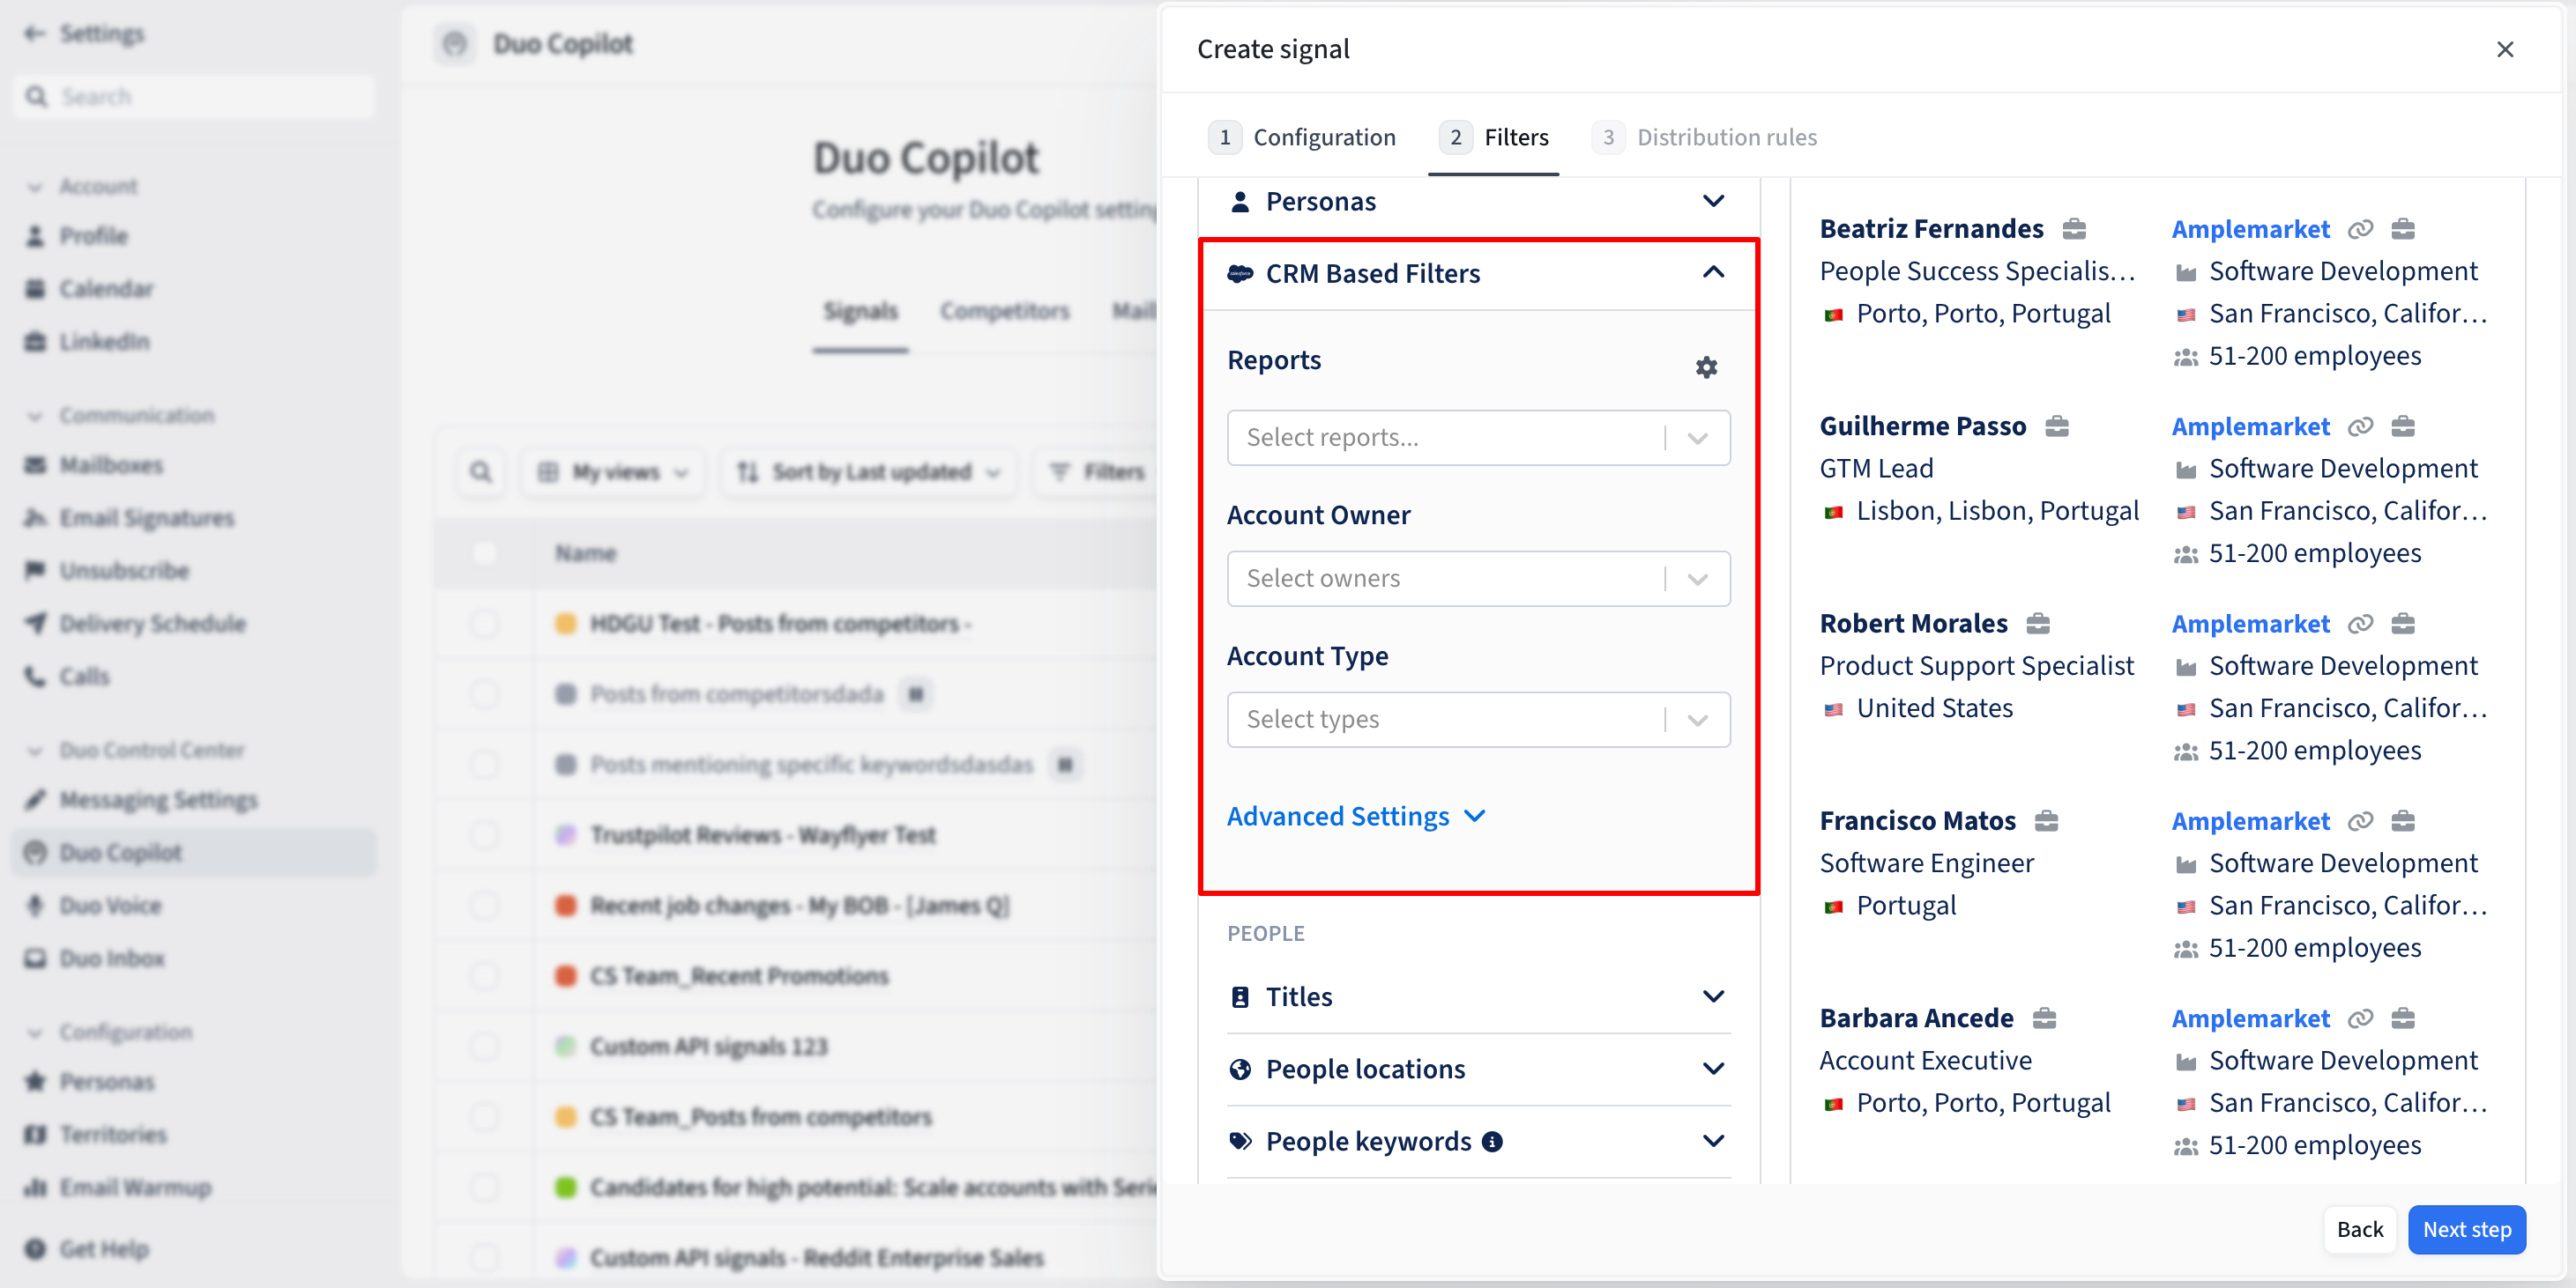2576x1288 pixels.
Task: Expand the Titles filter
Action: pyautogui.click(x=1478, y=996)
